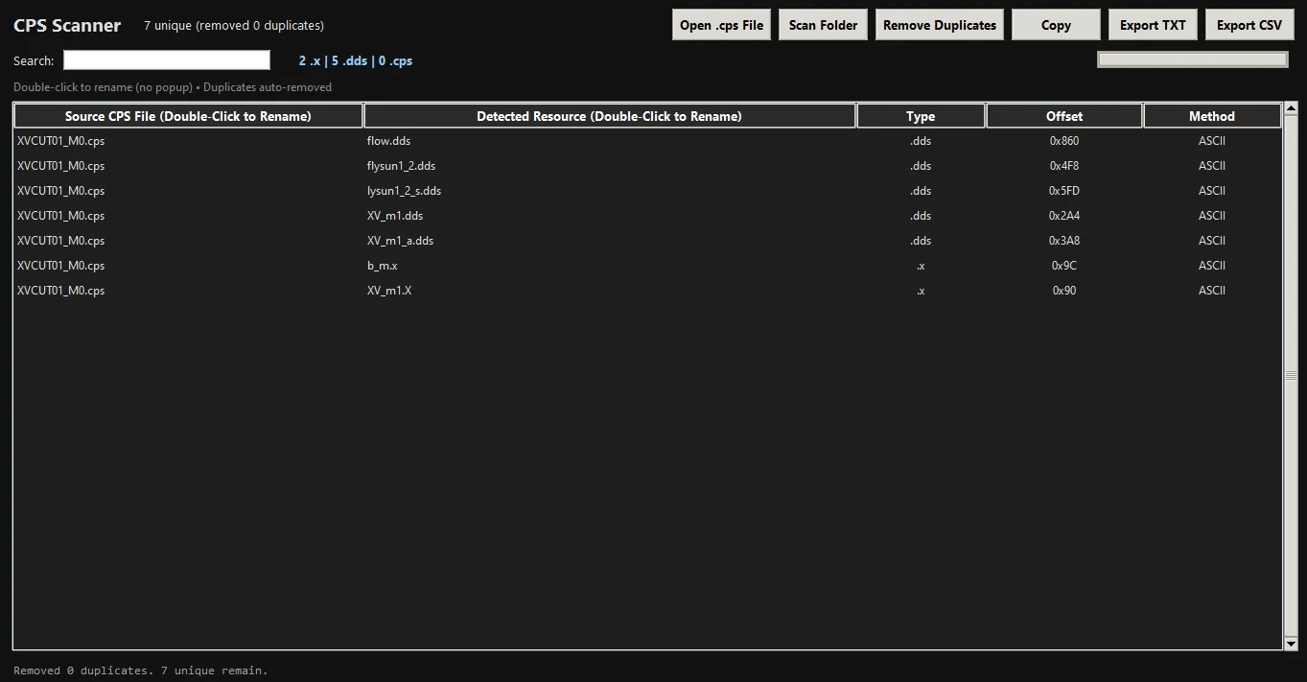
Task: Select the b_m.x resource row
Action: (x=647, y=266)
